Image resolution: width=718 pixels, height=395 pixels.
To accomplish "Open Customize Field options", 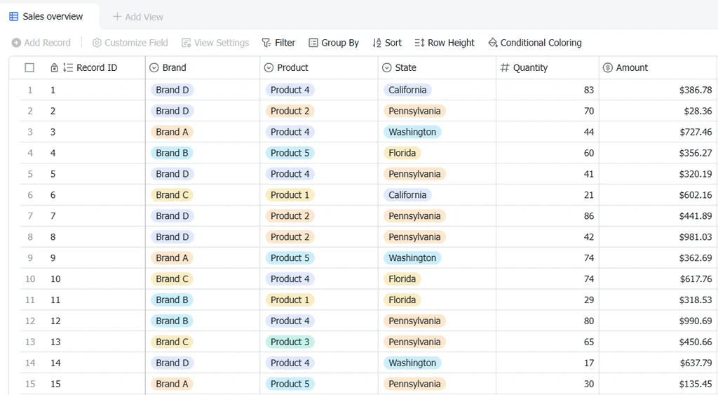I will [130, 43].
